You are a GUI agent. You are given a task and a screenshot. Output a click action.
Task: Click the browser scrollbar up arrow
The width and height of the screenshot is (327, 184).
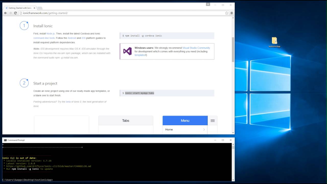[233, 18]
